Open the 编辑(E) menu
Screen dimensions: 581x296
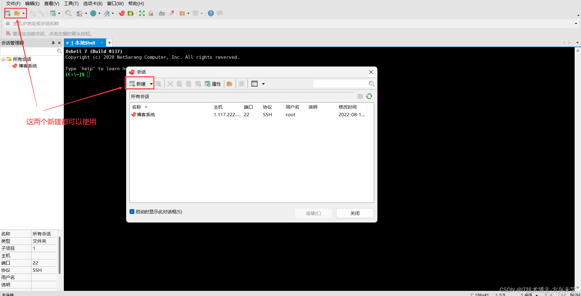[32, 4]
